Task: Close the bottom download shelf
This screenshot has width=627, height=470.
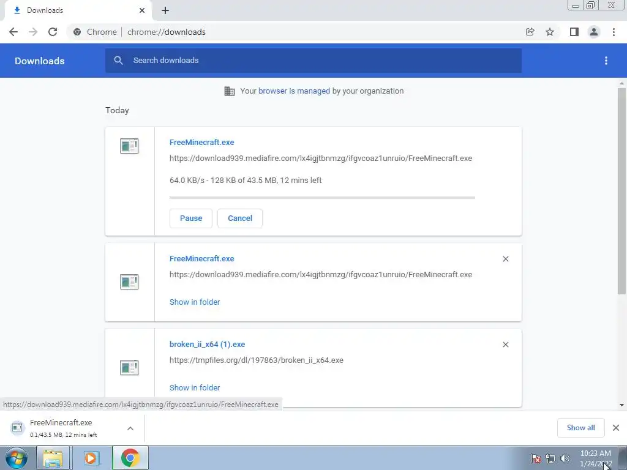Action: (x=616, y=428)
